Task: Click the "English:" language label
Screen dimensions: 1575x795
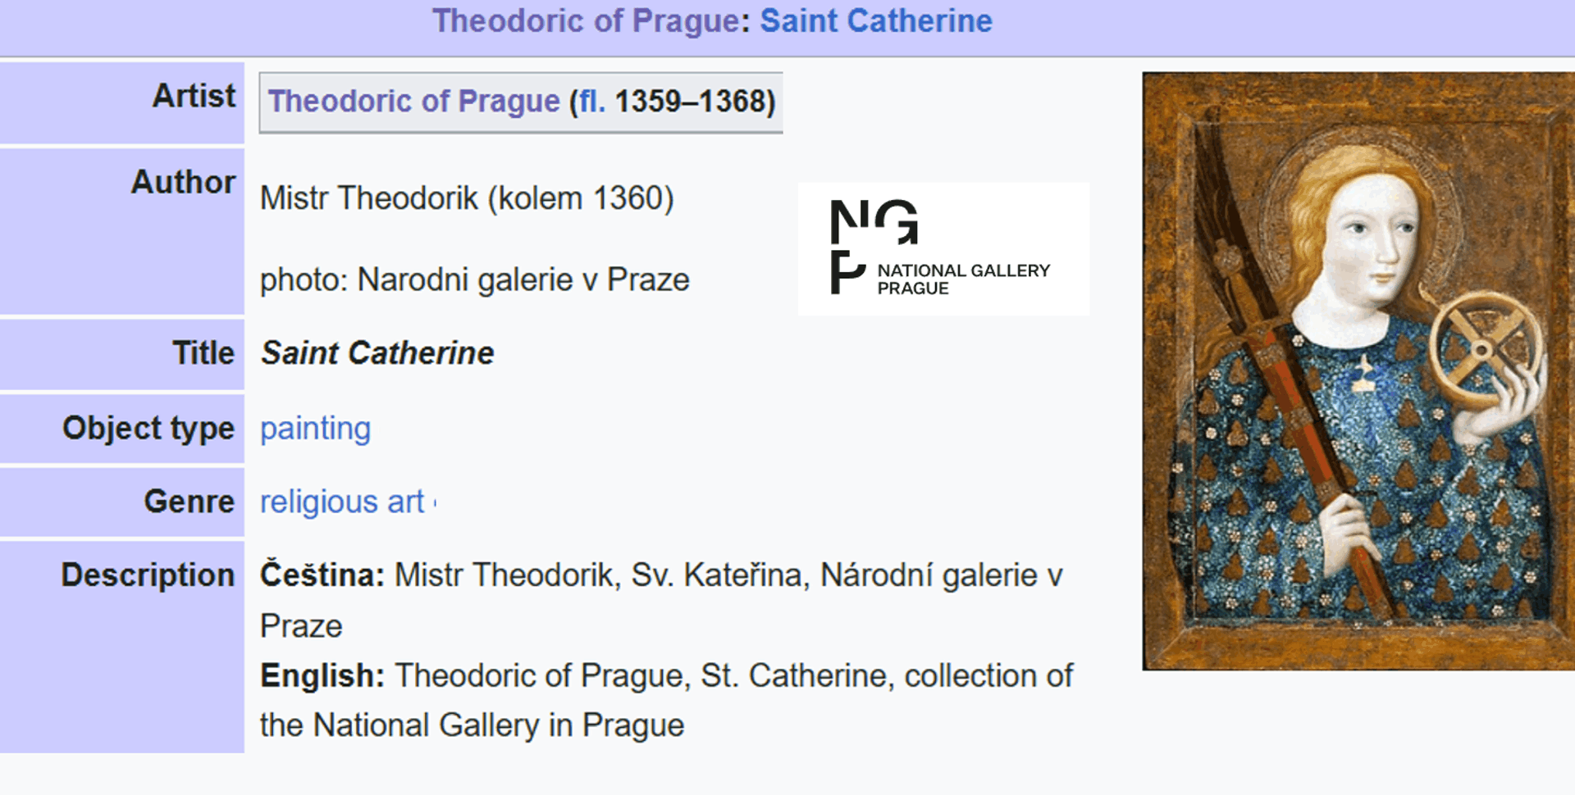Action: click(322, 676)
